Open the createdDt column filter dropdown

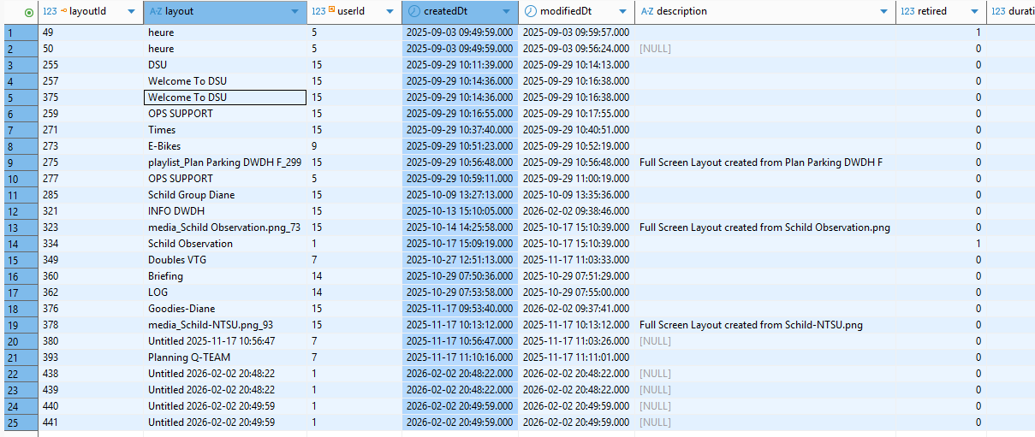[x=506, y=12]
